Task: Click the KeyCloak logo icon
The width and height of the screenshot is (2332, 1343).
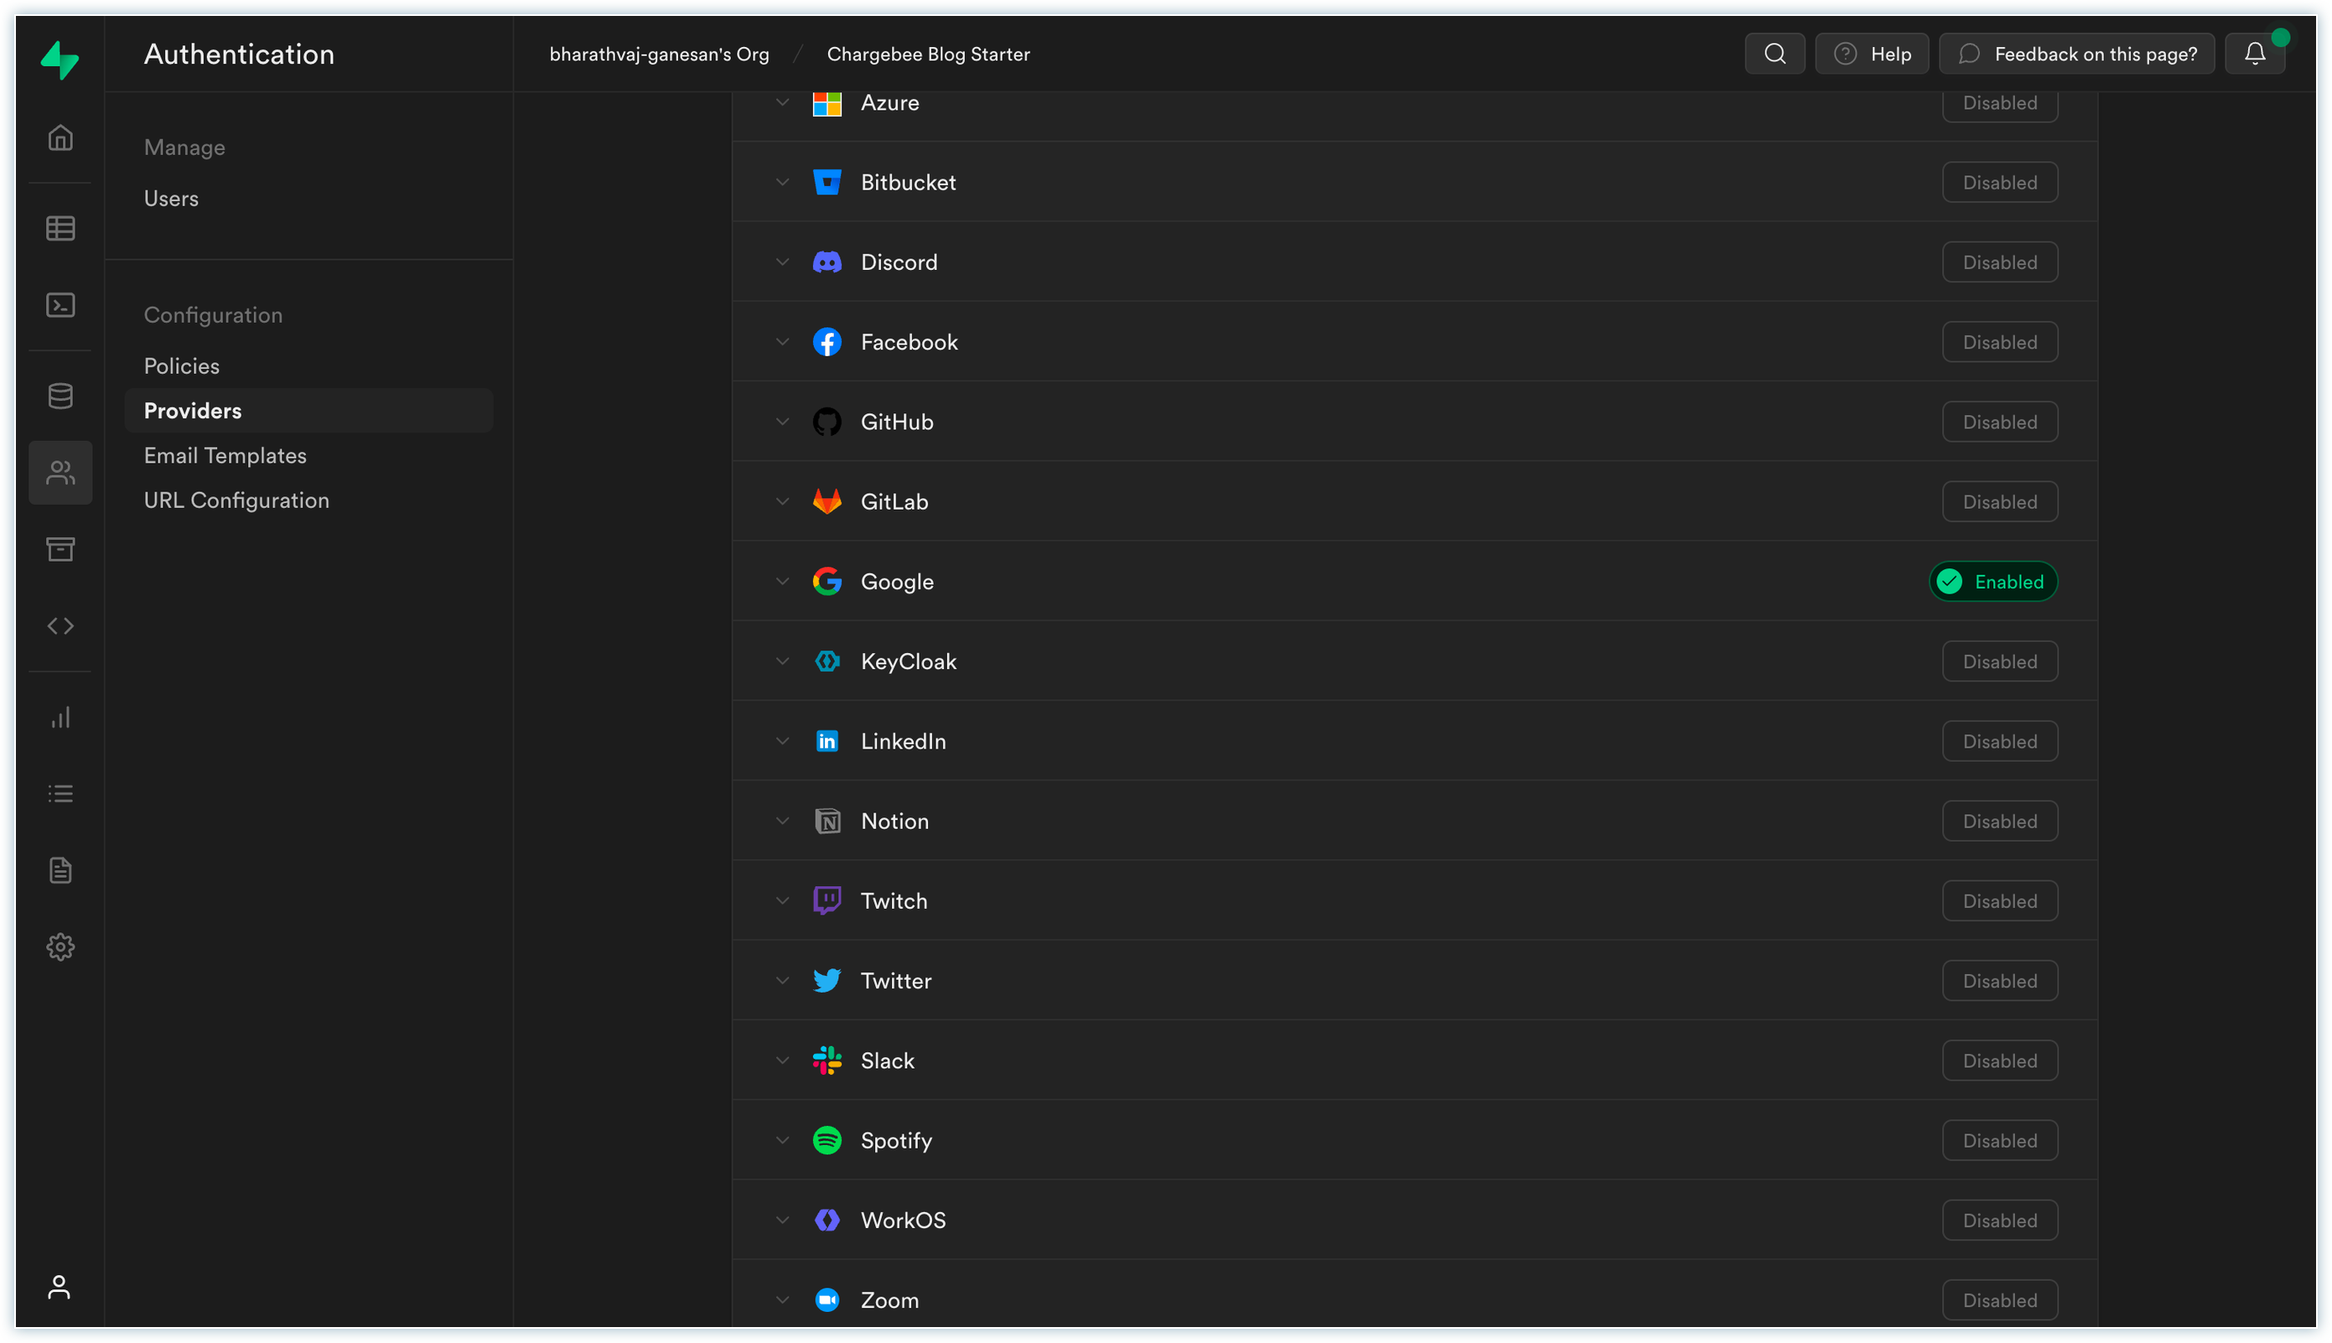Action: 827,661
